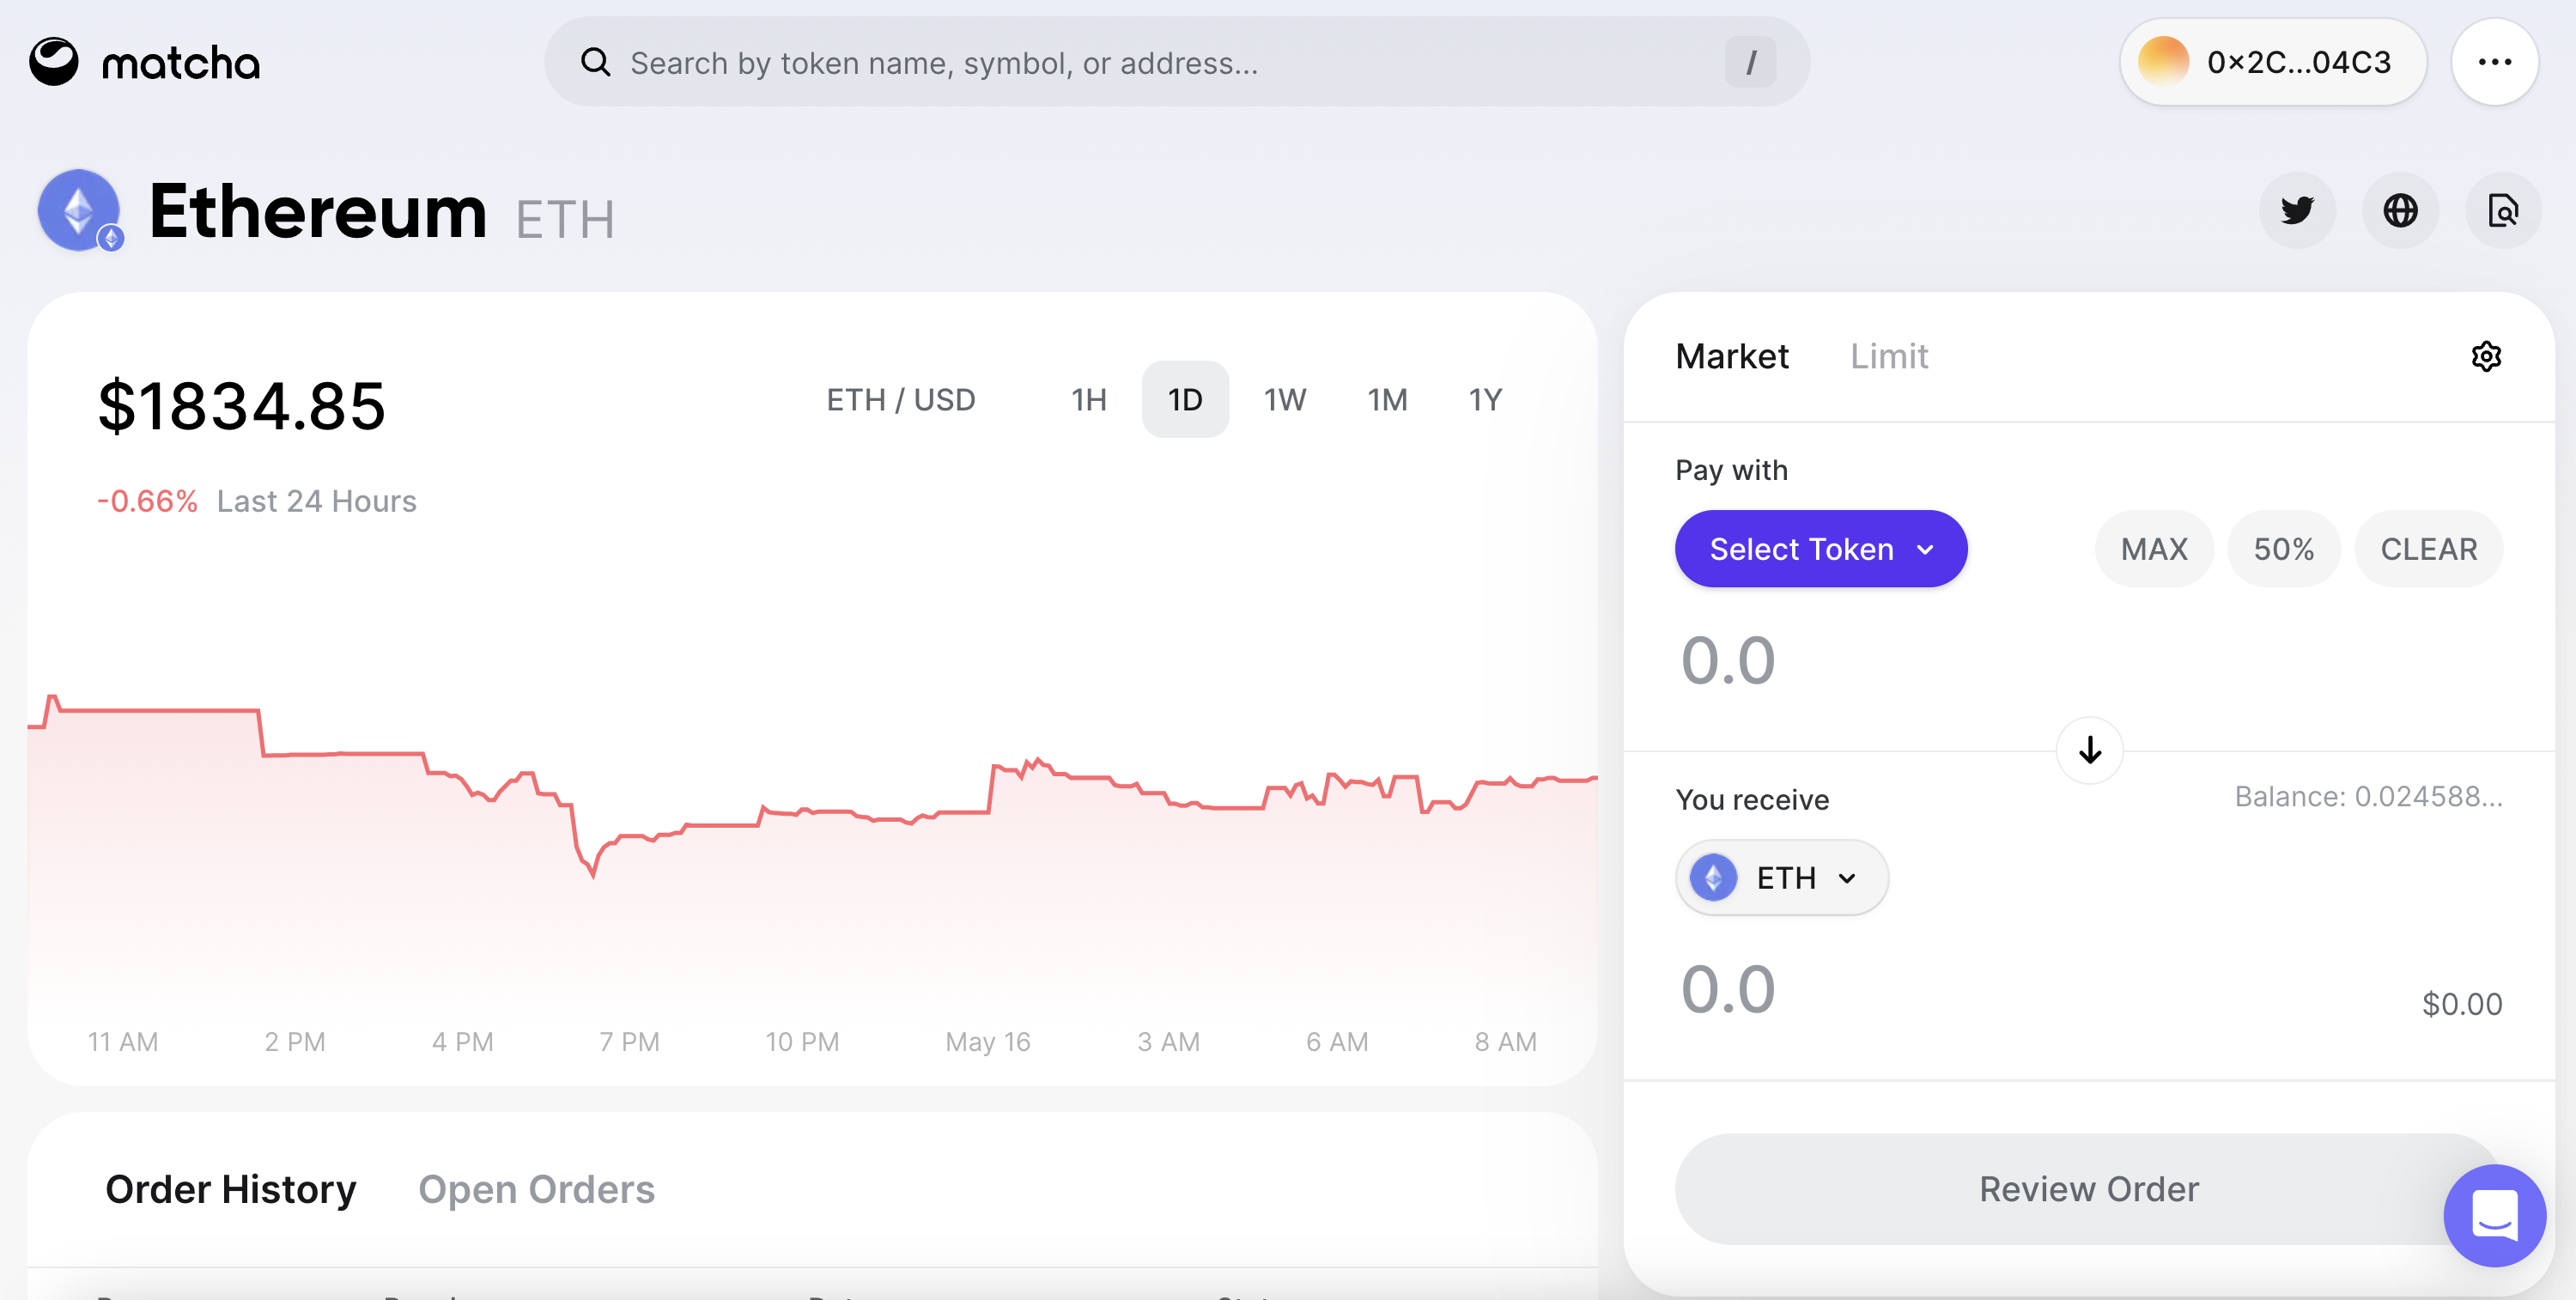
Task: Open the chat support bubble
Action: (2494, 1215)
